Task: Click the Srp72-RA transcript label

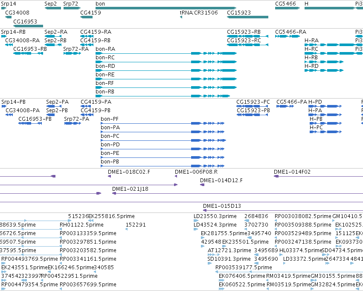Action: pos(76,49)
